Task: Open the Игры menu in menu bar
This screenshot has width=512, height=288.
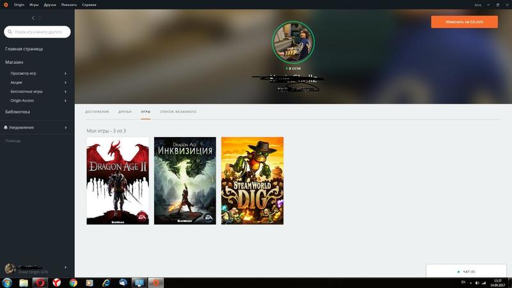Action: [x=34, y=5]
